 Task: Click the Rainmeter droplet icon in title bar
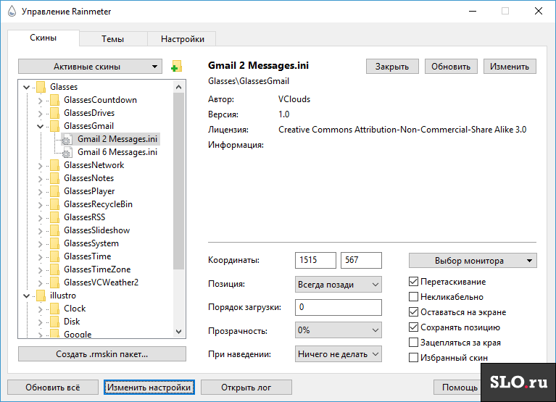(12, 11)
